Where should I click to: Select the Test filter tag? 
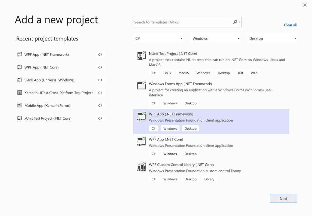point(240,73)
